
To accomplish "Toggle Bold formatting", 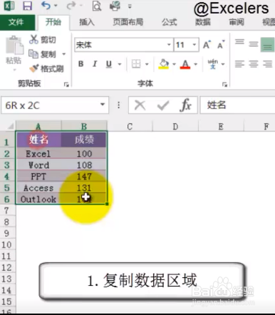I will click(81, 64).
